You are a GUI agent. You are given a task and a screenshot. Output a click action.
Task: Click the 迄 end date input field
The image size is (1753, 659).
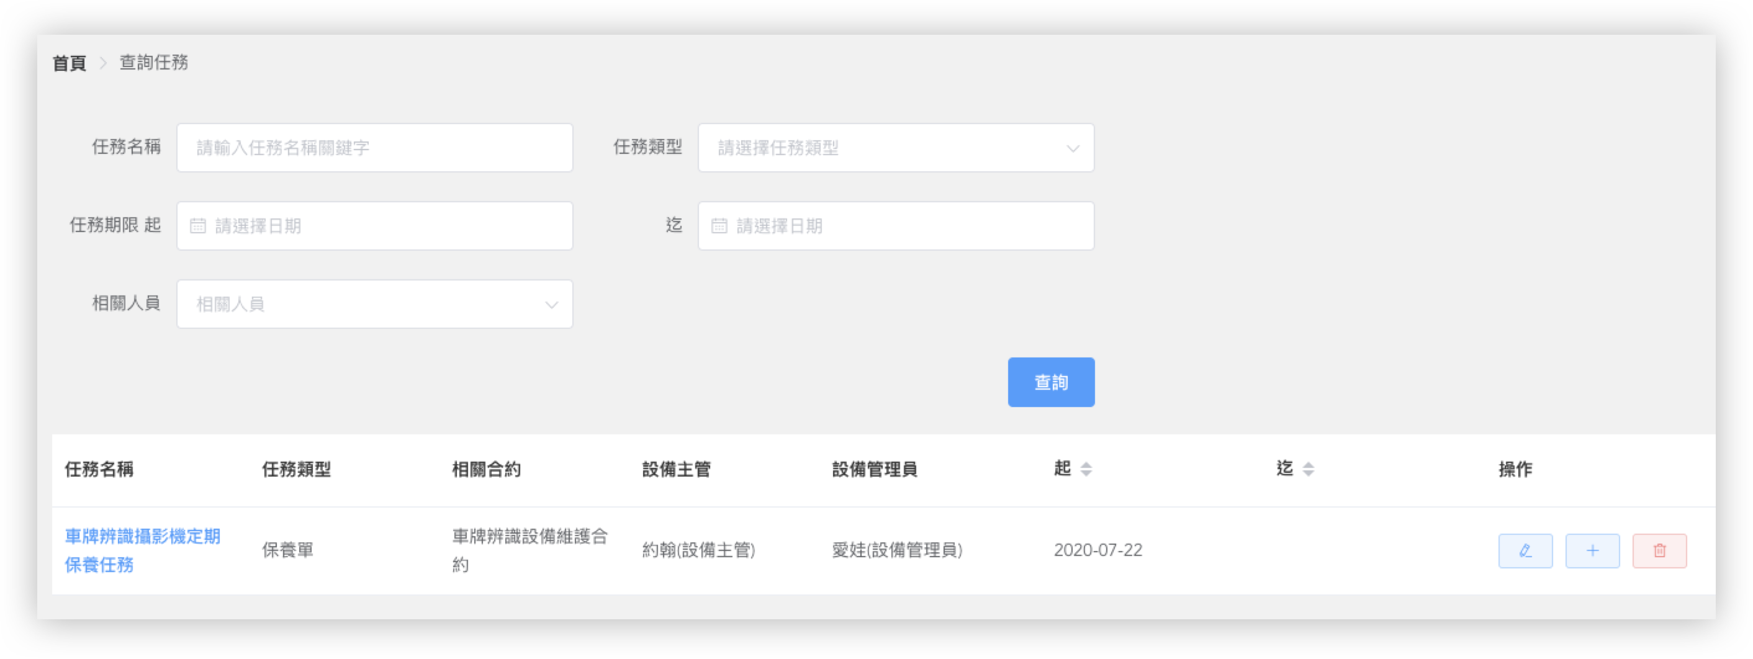tap(896, 225)
